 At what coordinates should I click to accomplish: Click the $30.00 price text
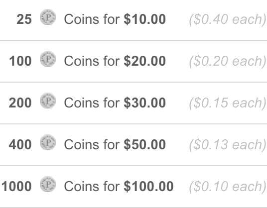145,103
